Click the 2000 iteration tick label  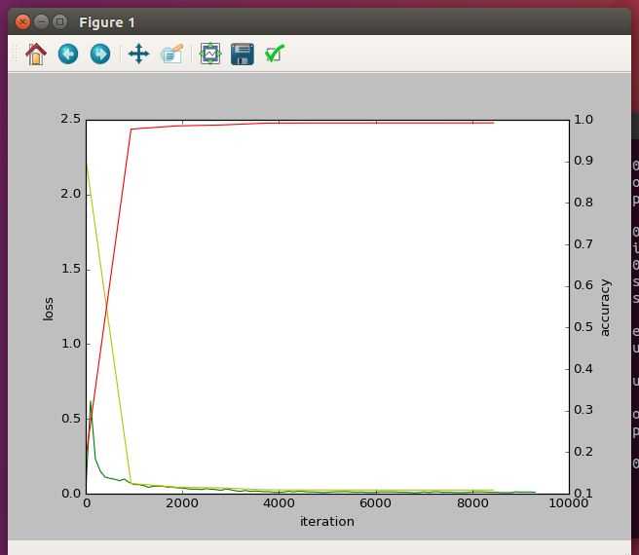pyautogui.click(x=182, y=503)
